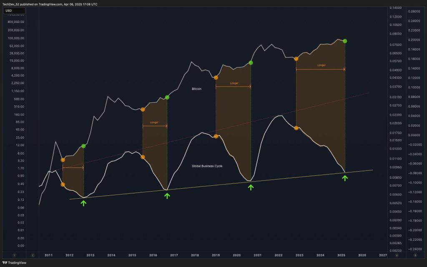Click the 0.02000 value on inner right axis
This screenshot has height=267, width=427.
click(396, 123)
